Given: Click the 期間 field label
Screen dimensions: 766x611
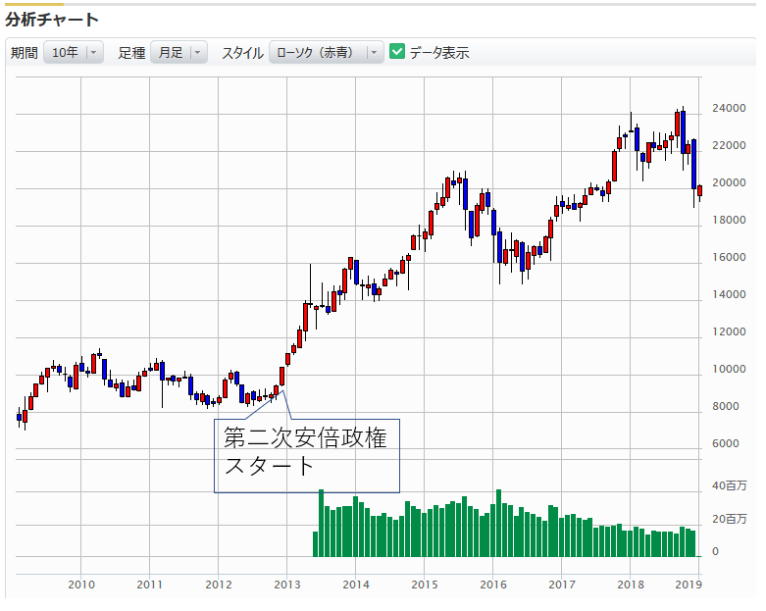Looking at the screenshot, I should 25,53.
